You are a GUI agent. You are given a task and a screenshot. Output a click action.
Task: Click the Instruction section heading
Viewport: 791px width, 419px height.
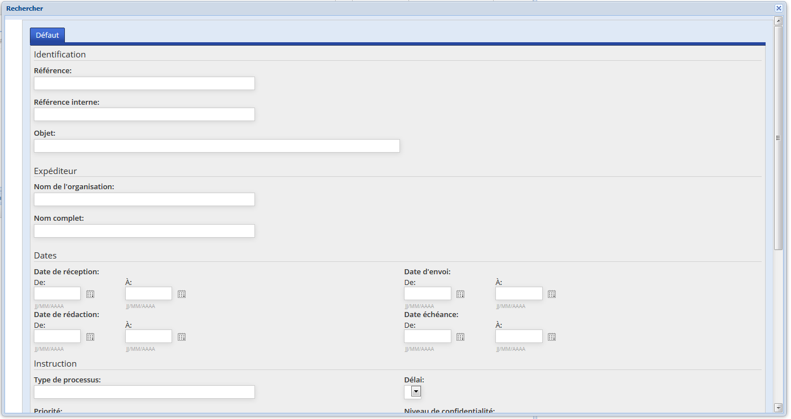[55, 364]
